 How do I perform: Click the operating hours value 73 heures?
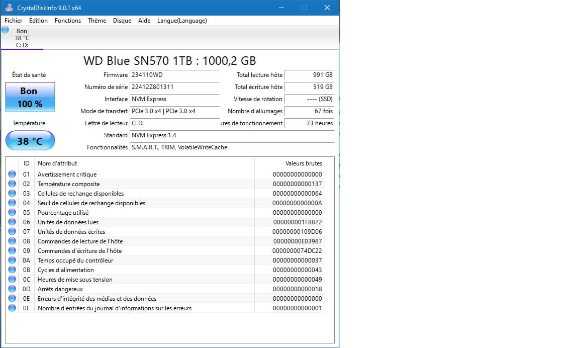(x=310, y=123)
